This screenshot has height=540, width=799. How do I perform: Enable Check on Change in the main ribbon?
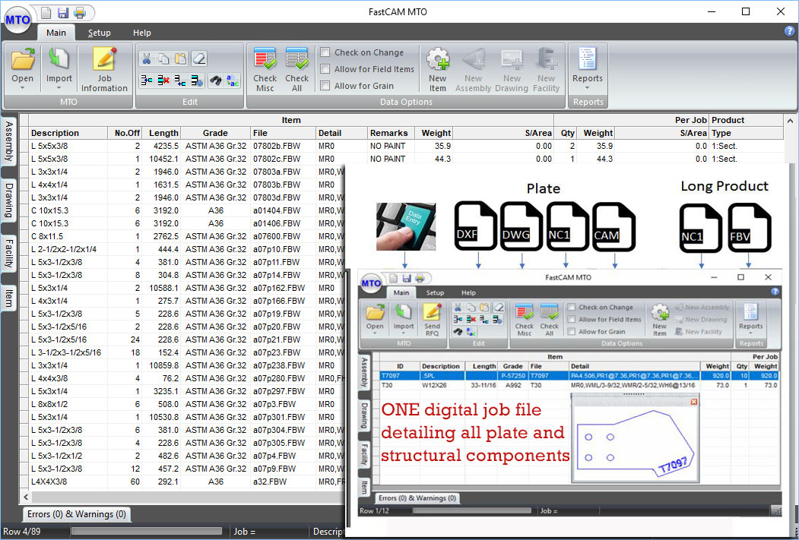[325, 52]
